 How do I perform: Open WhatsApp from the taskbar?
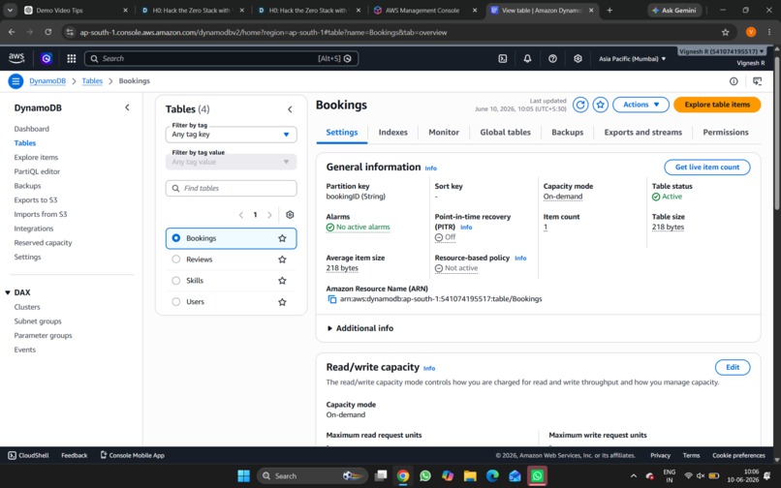(425, 476)
